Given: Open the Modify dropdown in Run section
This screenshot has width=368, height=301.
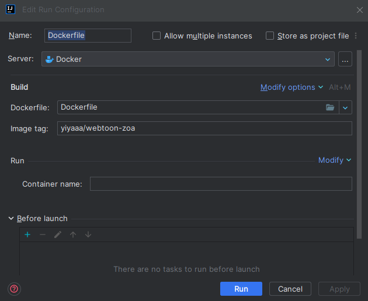Looking at the screenshot, I should tap(335, 160).
